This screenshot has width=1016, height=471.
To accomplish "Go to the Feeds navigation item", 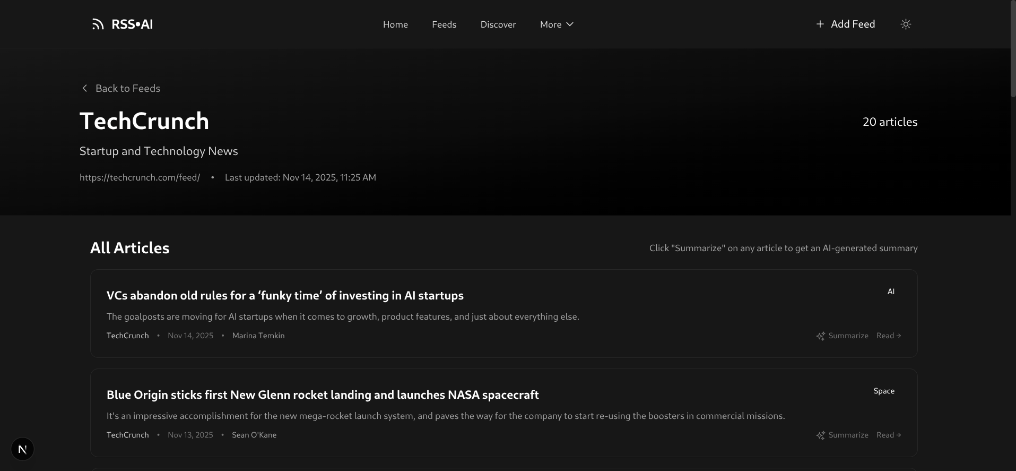I will point(444,24).
